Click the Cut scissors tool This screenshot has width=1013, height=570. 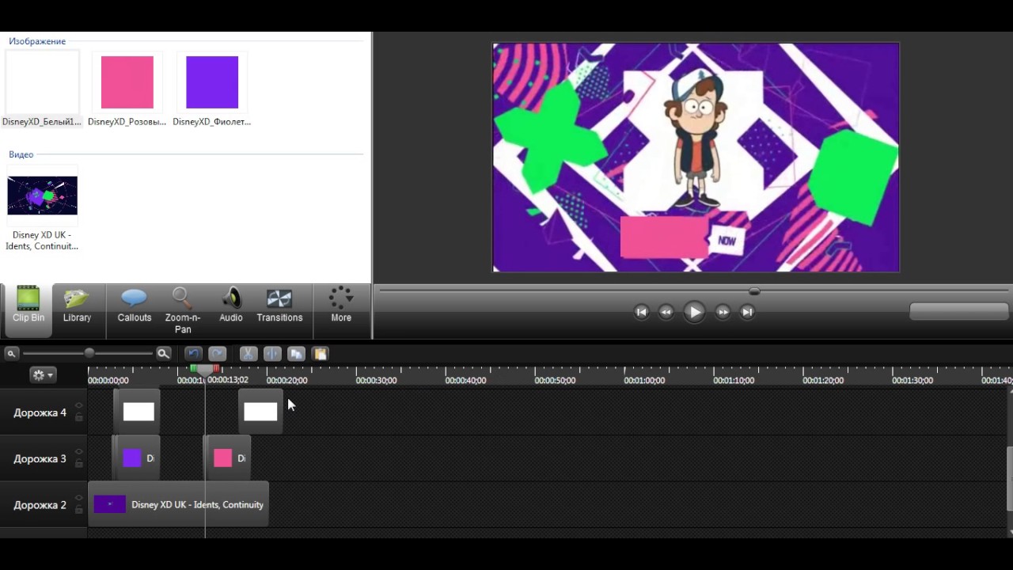[x=249, y=354]
